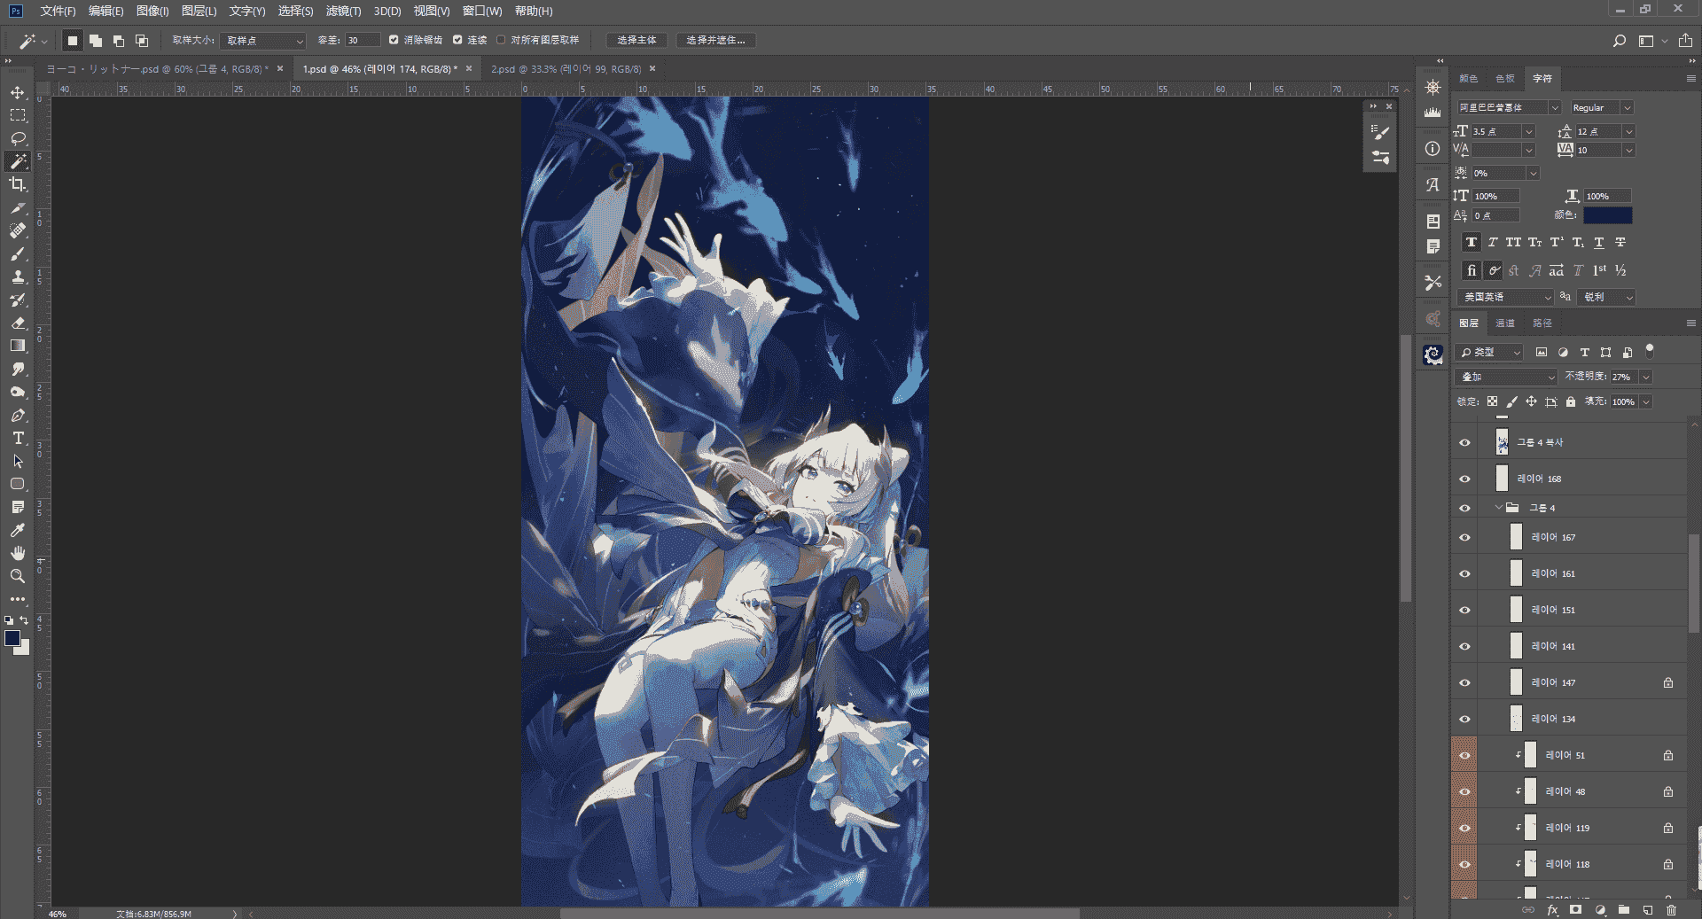The height and width of the screenshot is (919, 1702).
Task: Open the sample size dropdown (取样点)
Action: [x=263, y=41]
